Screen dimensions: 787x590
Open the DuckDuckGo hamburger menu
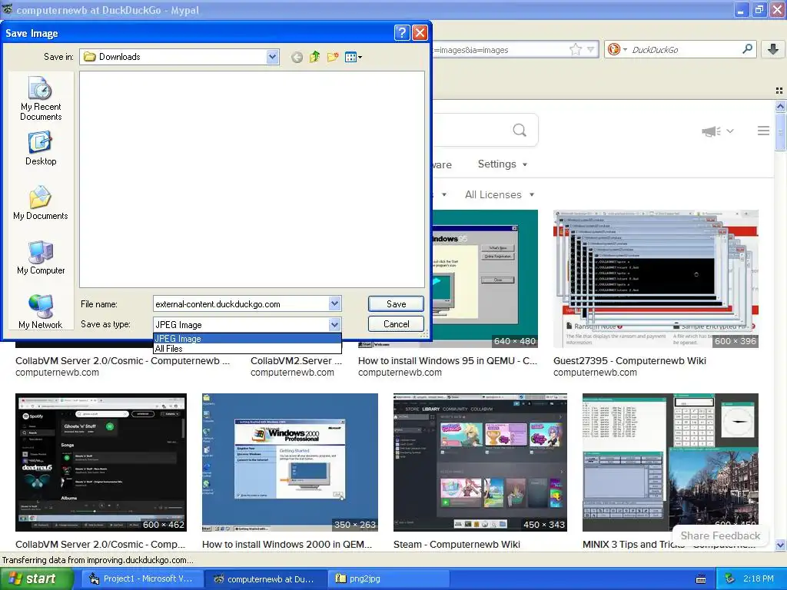coord(763,131)
